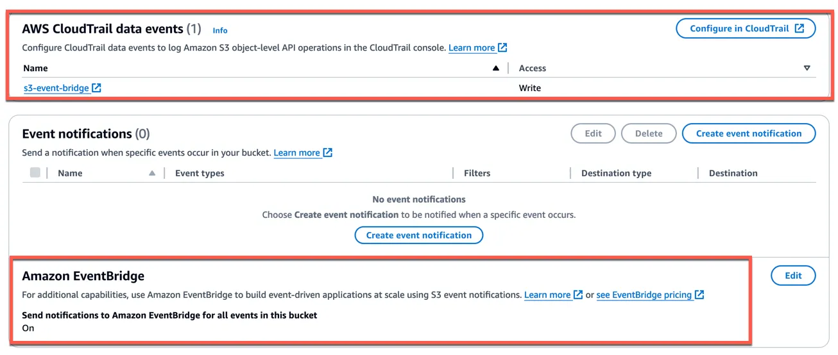Click top-right Create event notification button
The height and width of the screenshot is (355, 838).
748,133
